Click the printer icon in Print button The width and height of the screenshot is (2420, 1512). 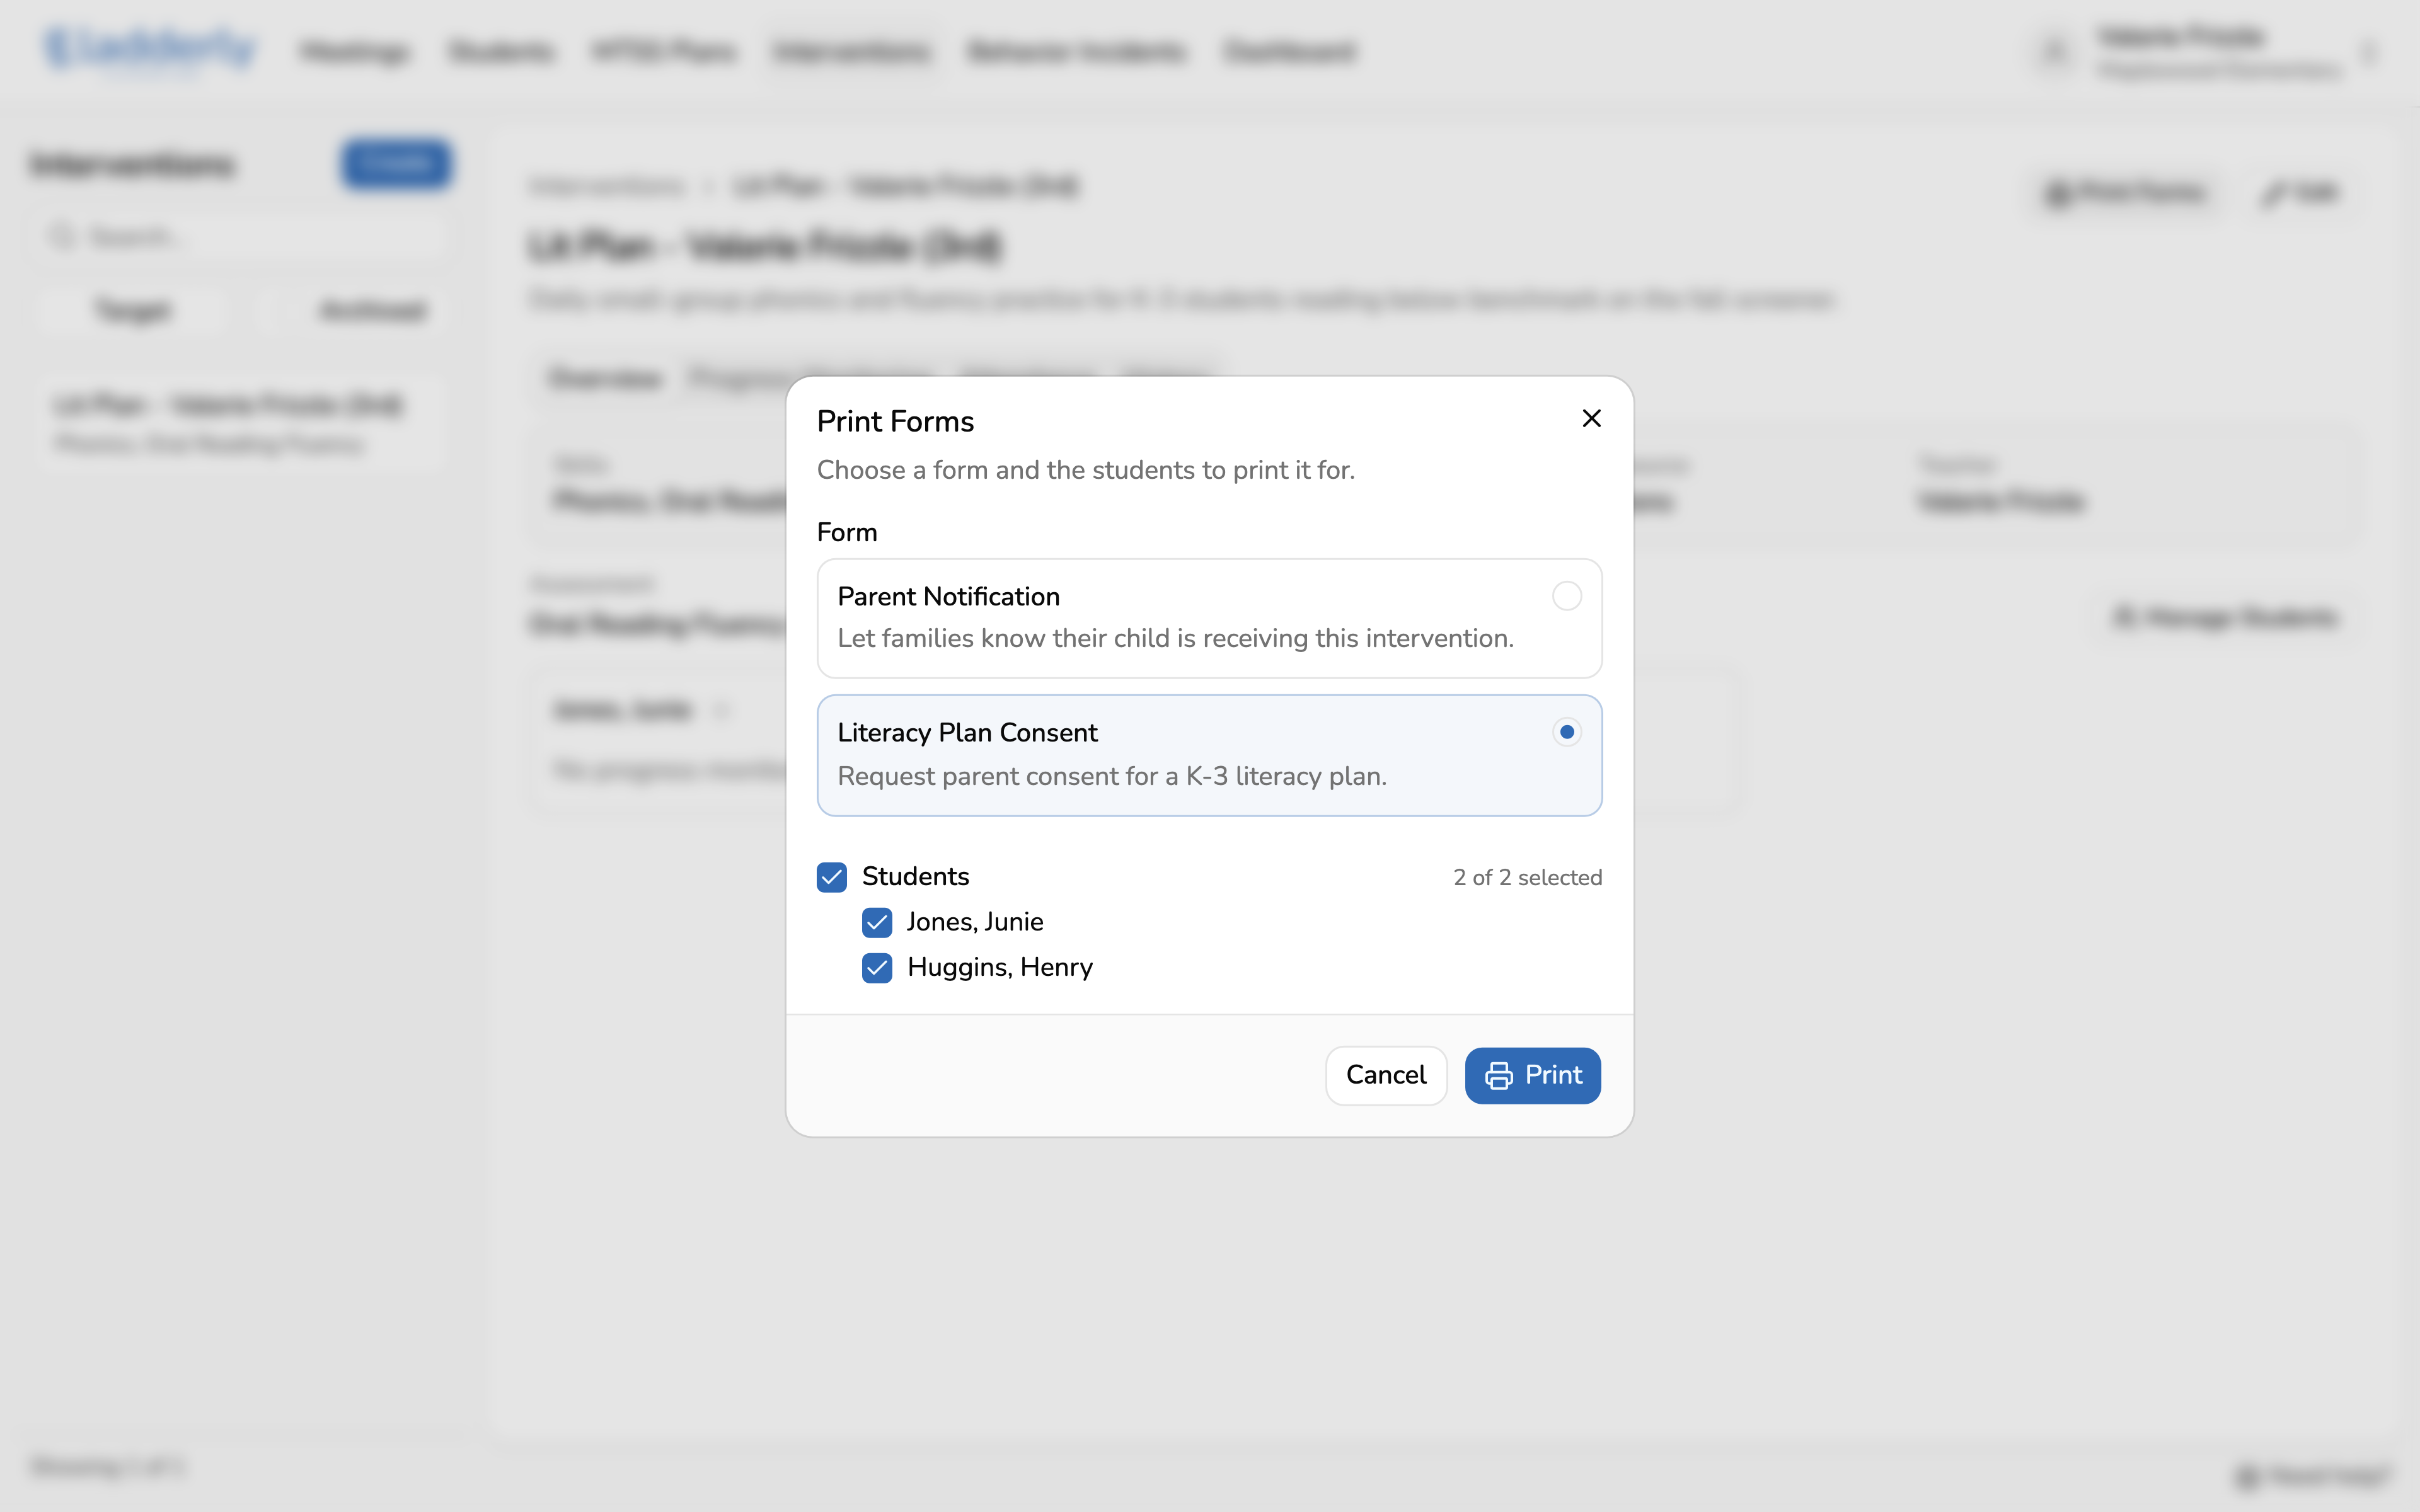(1498, 1075)
